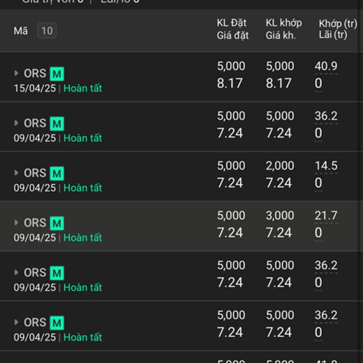Image resolution: width=363 pixels, height=363 pixels.
Task: Click the Khớp (tr) / Lãi (tr) column header
Action: tap(338, 29)
